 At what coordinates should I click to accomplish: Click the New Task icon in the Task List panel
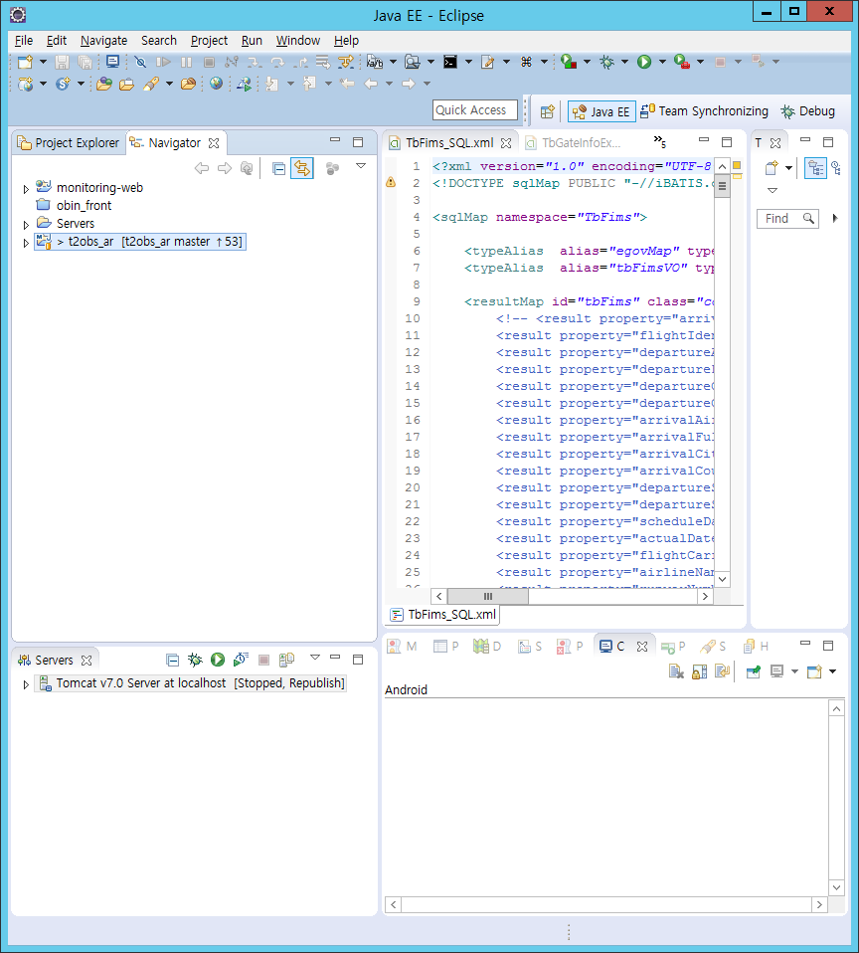(772, 168)
